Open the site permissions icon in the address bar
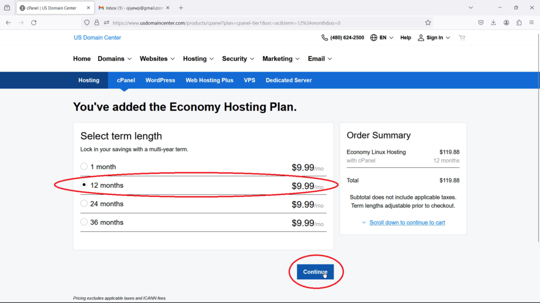 click(x=107, y=23)
